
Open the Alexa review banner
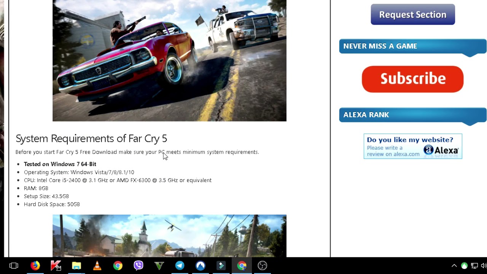(x=413, y=146)
